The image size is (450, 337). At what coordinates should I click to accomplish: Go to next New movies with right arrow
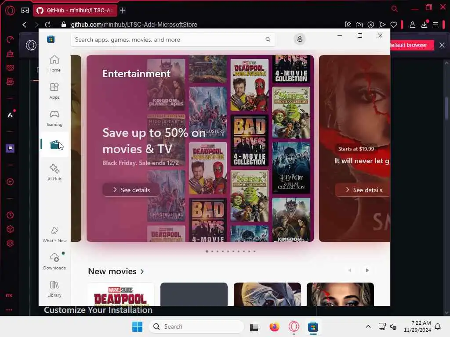click(367, 270)
